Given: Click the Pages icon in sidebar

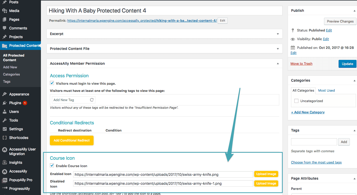Looking at the screenshot, I should click(x=4, y=19).
